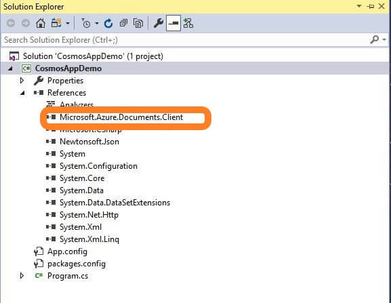Click the reference icon beside System.Net.Http

[x=51, y=215]
